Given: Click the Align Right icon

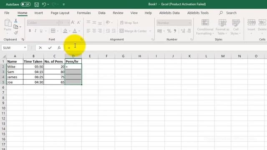Looking at the screenshot, I should tap(100, 31).
